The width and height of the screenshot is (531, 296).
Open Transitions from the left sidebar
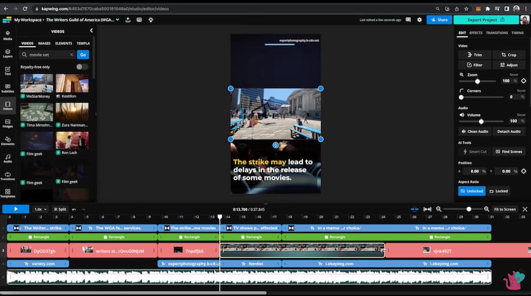click(x=8, y=176)
